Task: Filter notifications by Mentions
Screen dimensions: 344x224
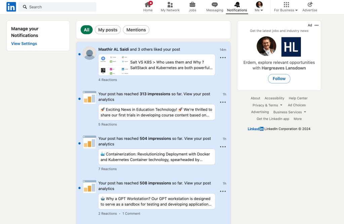Action: point(136,30)
